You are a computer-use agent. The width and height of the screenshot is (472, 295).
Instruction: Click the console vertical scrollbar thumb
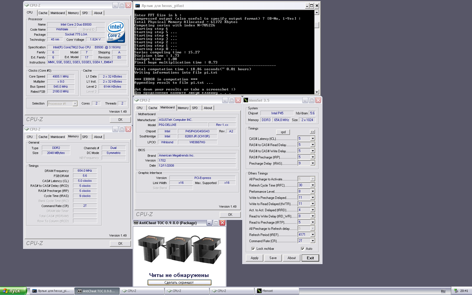tap(317, 25)
